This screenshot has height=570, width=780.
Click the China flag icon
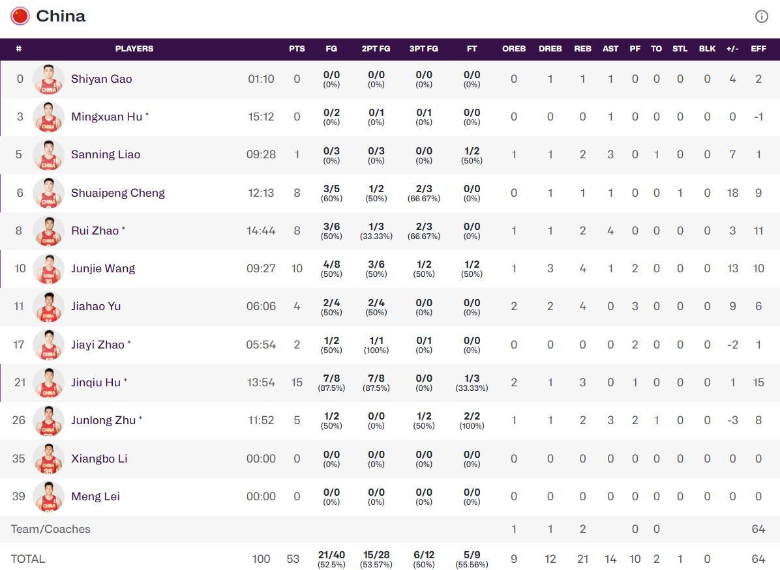(x=20, y=16)
